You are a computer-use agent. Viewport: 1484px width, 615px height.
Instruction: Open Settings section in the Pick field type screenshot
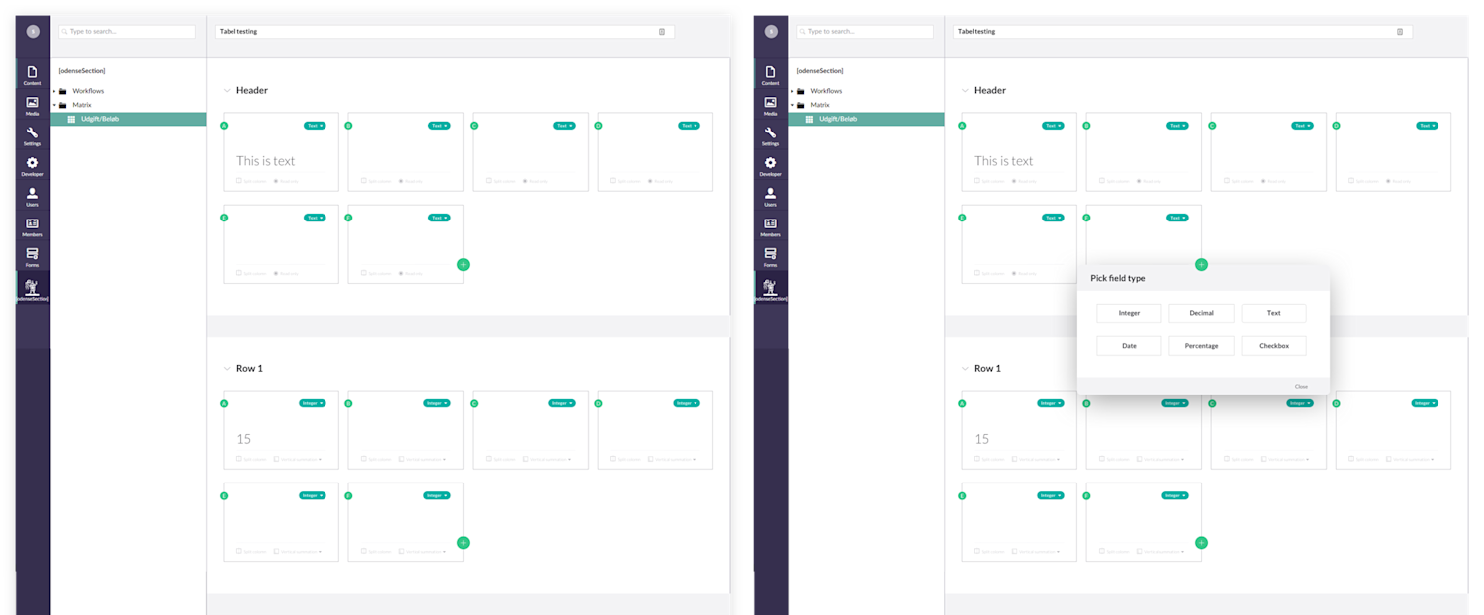click(x=770, y=136)
